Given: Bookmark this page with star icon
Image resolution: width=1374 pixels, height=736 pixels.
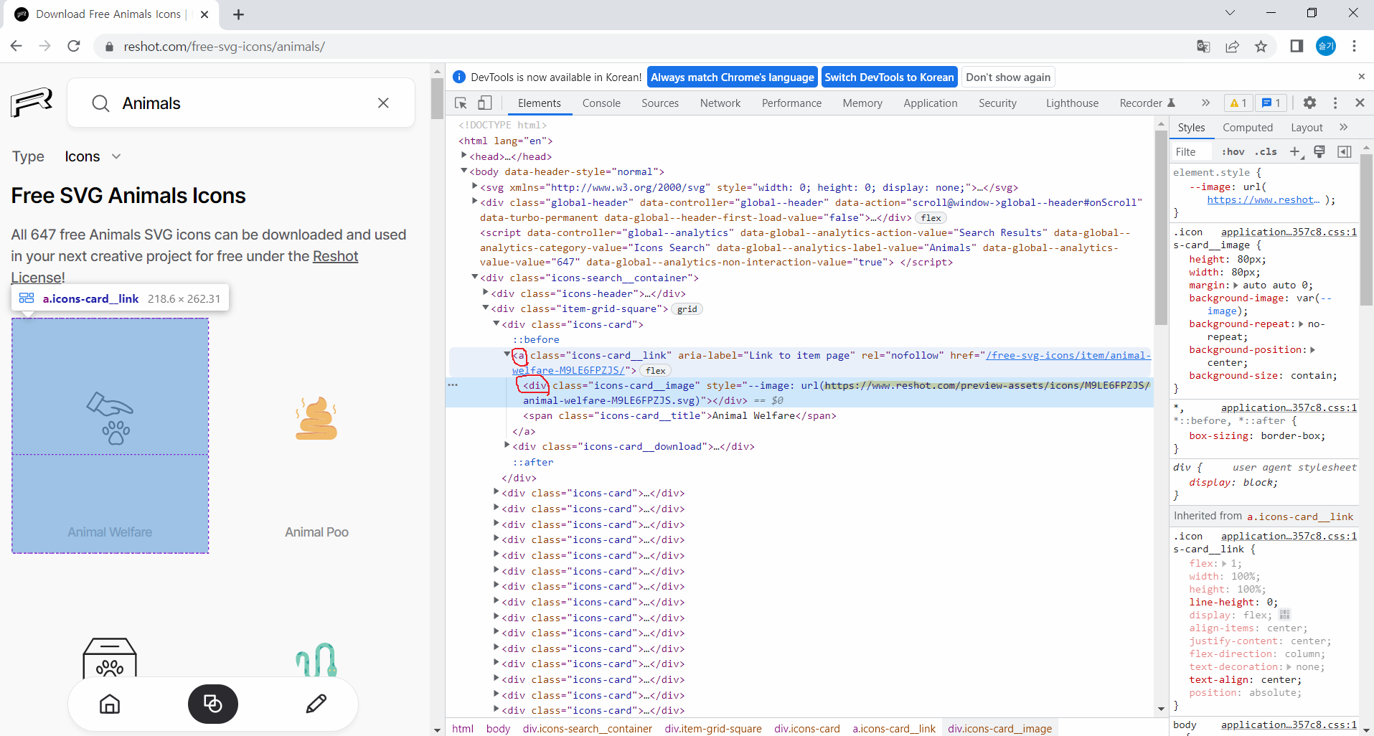Looking at the screenshot, I should (1261, 46).
